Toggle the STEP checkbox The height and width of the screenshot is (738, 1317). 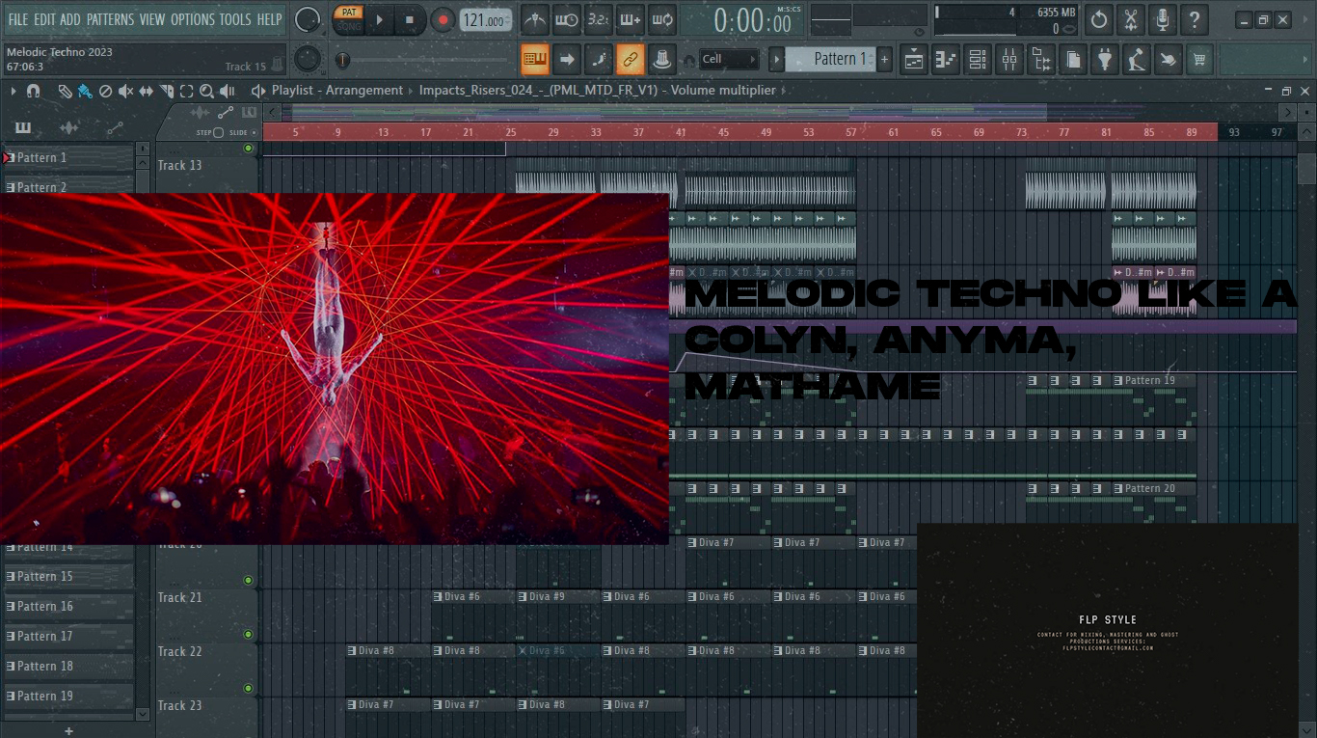point(218,132)
